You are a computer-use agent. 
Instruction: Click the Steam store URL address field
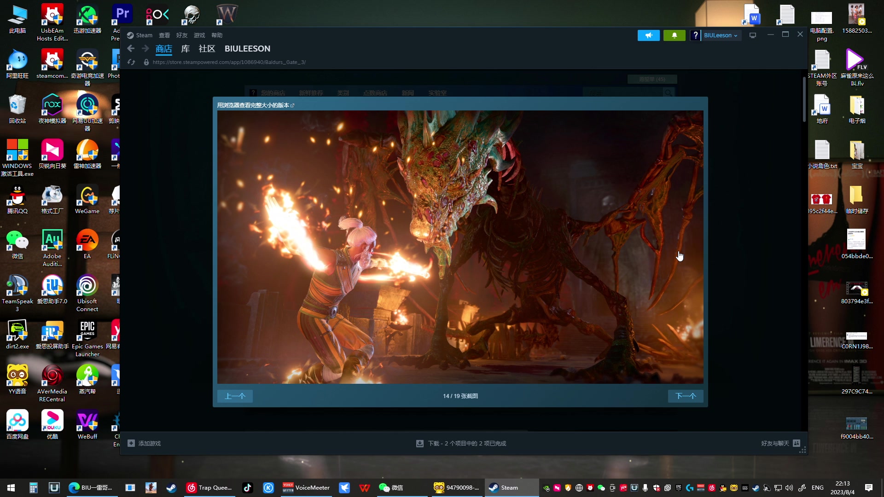point(229,62)
